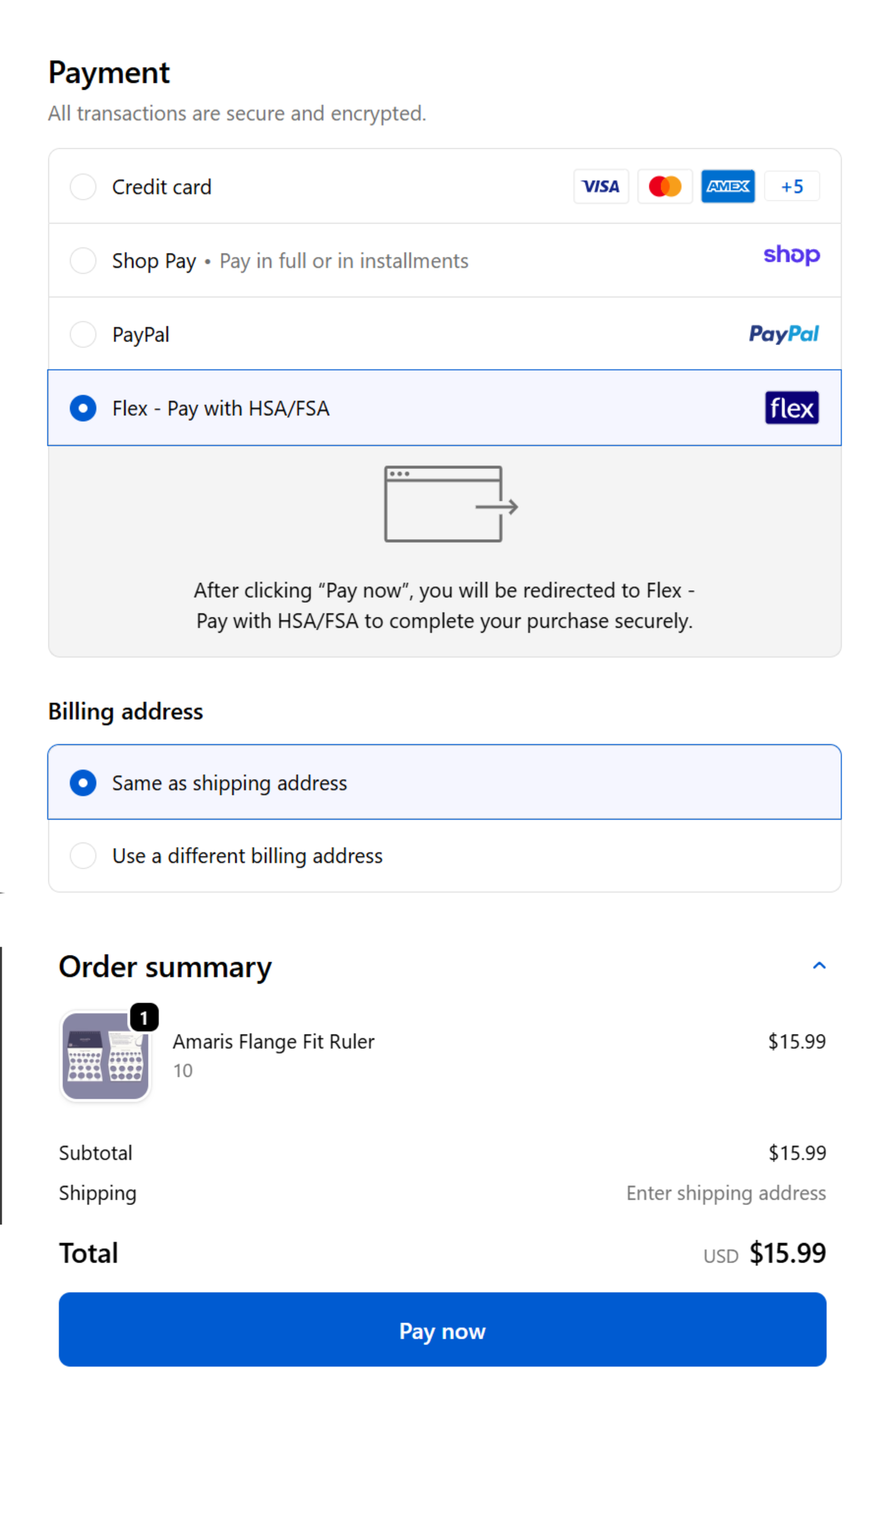Choose Same as shipping address option

[x=84, y=783]
